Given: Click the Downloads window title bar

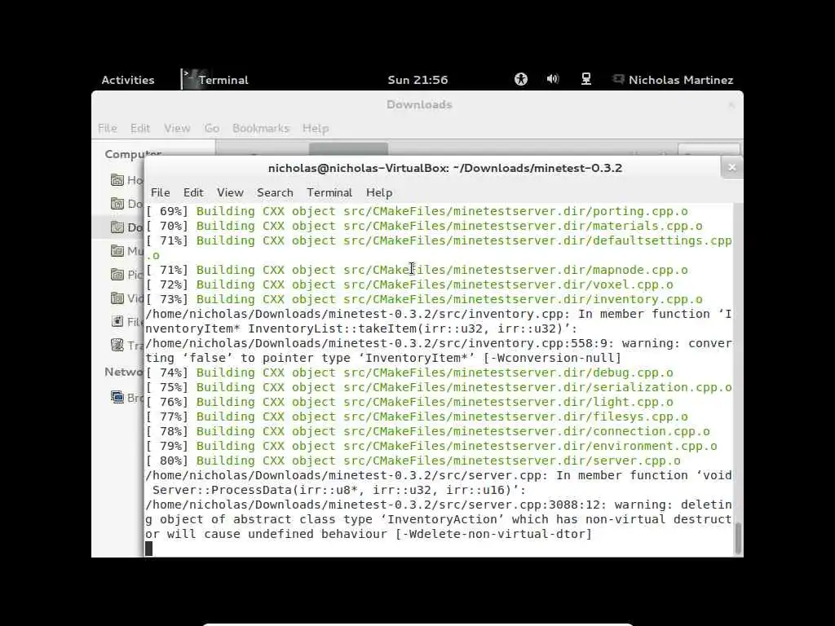Looking at the screenshot, I should pyautogui.click(x=419, y=105).
